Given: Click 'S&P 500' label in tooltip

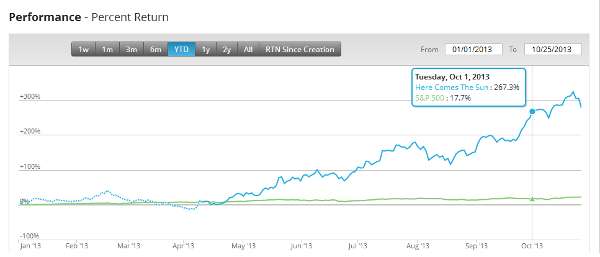Looking at the screenshot, I should point(430,98).
